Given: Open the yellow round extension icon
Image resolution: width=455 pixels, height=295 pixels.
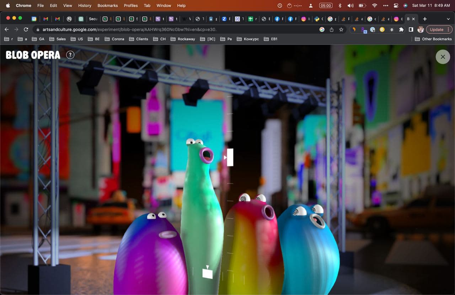Looking at the screenshot, I should 382,29.
